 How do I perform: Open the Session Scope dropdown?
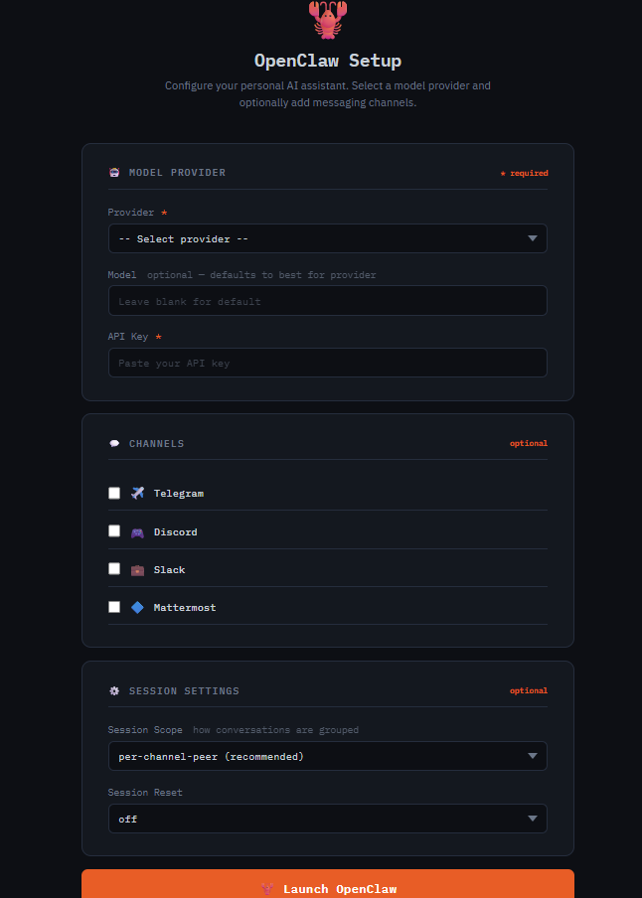point(327,756)
